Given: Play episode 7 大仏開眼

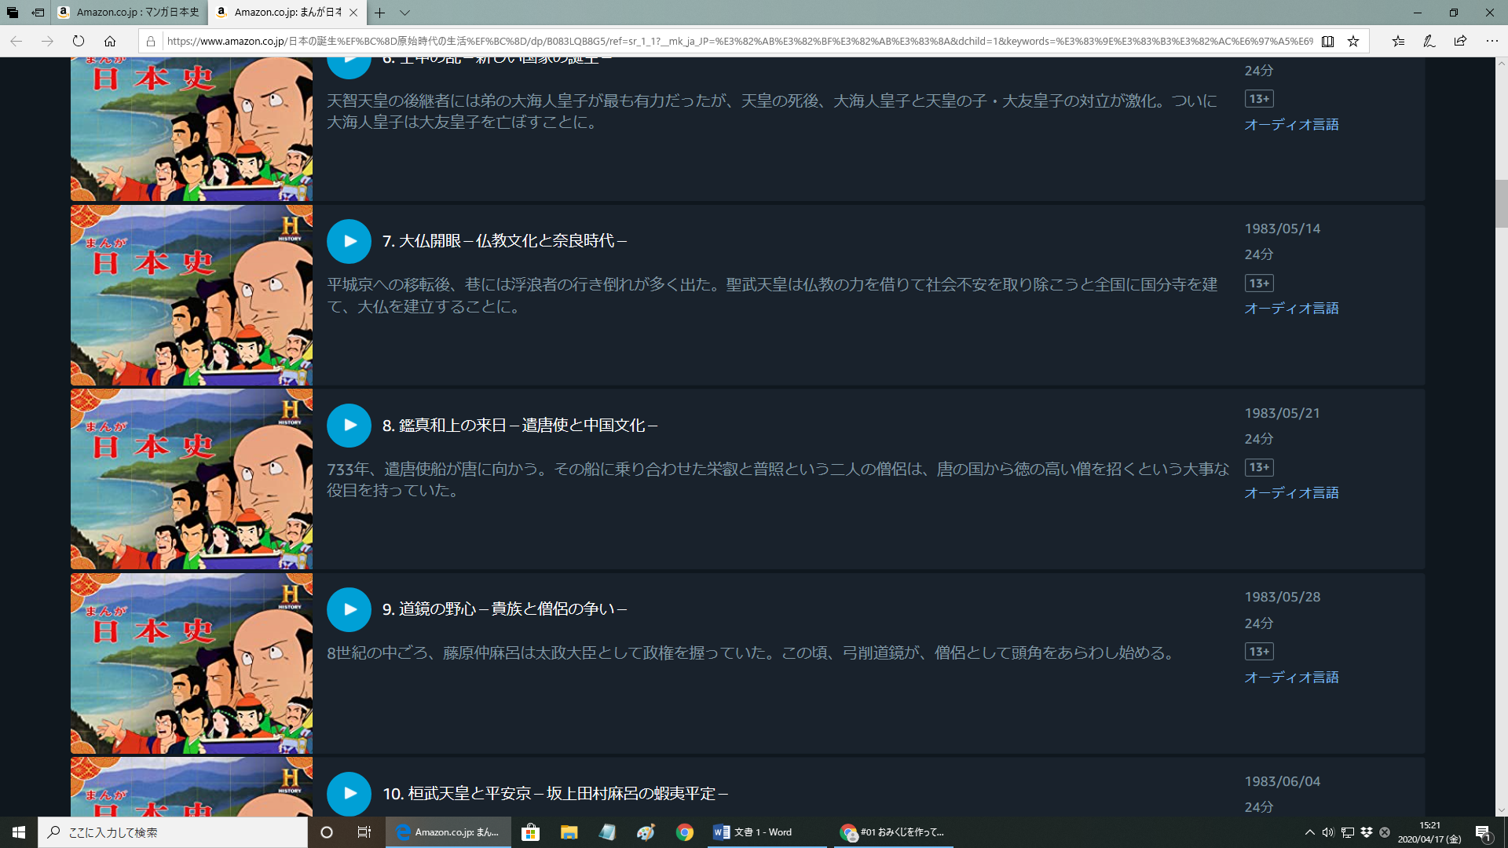Looking at the screenshot, I should coord(349,241).
